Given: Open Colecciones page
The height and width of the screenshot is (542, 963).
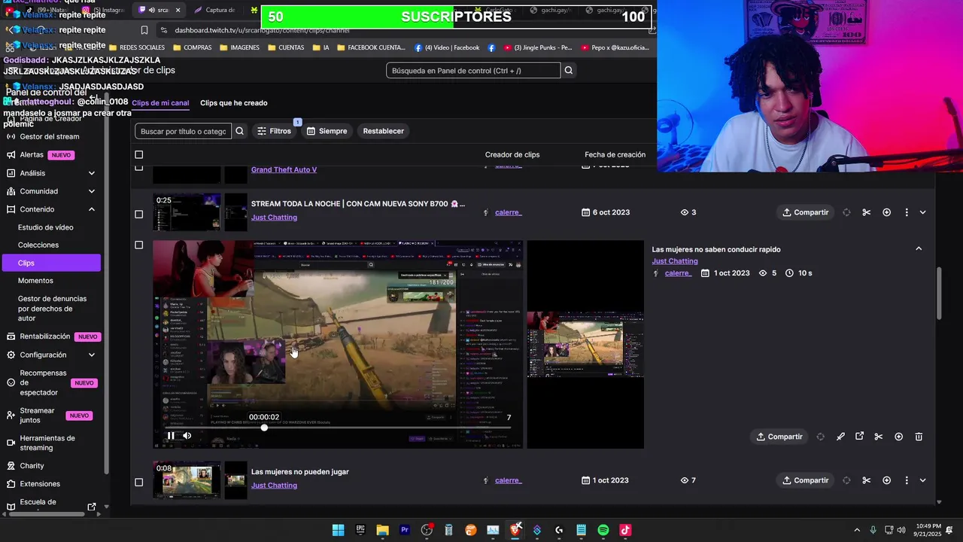Looking at the screenshot, I should (x=38, y=245).
